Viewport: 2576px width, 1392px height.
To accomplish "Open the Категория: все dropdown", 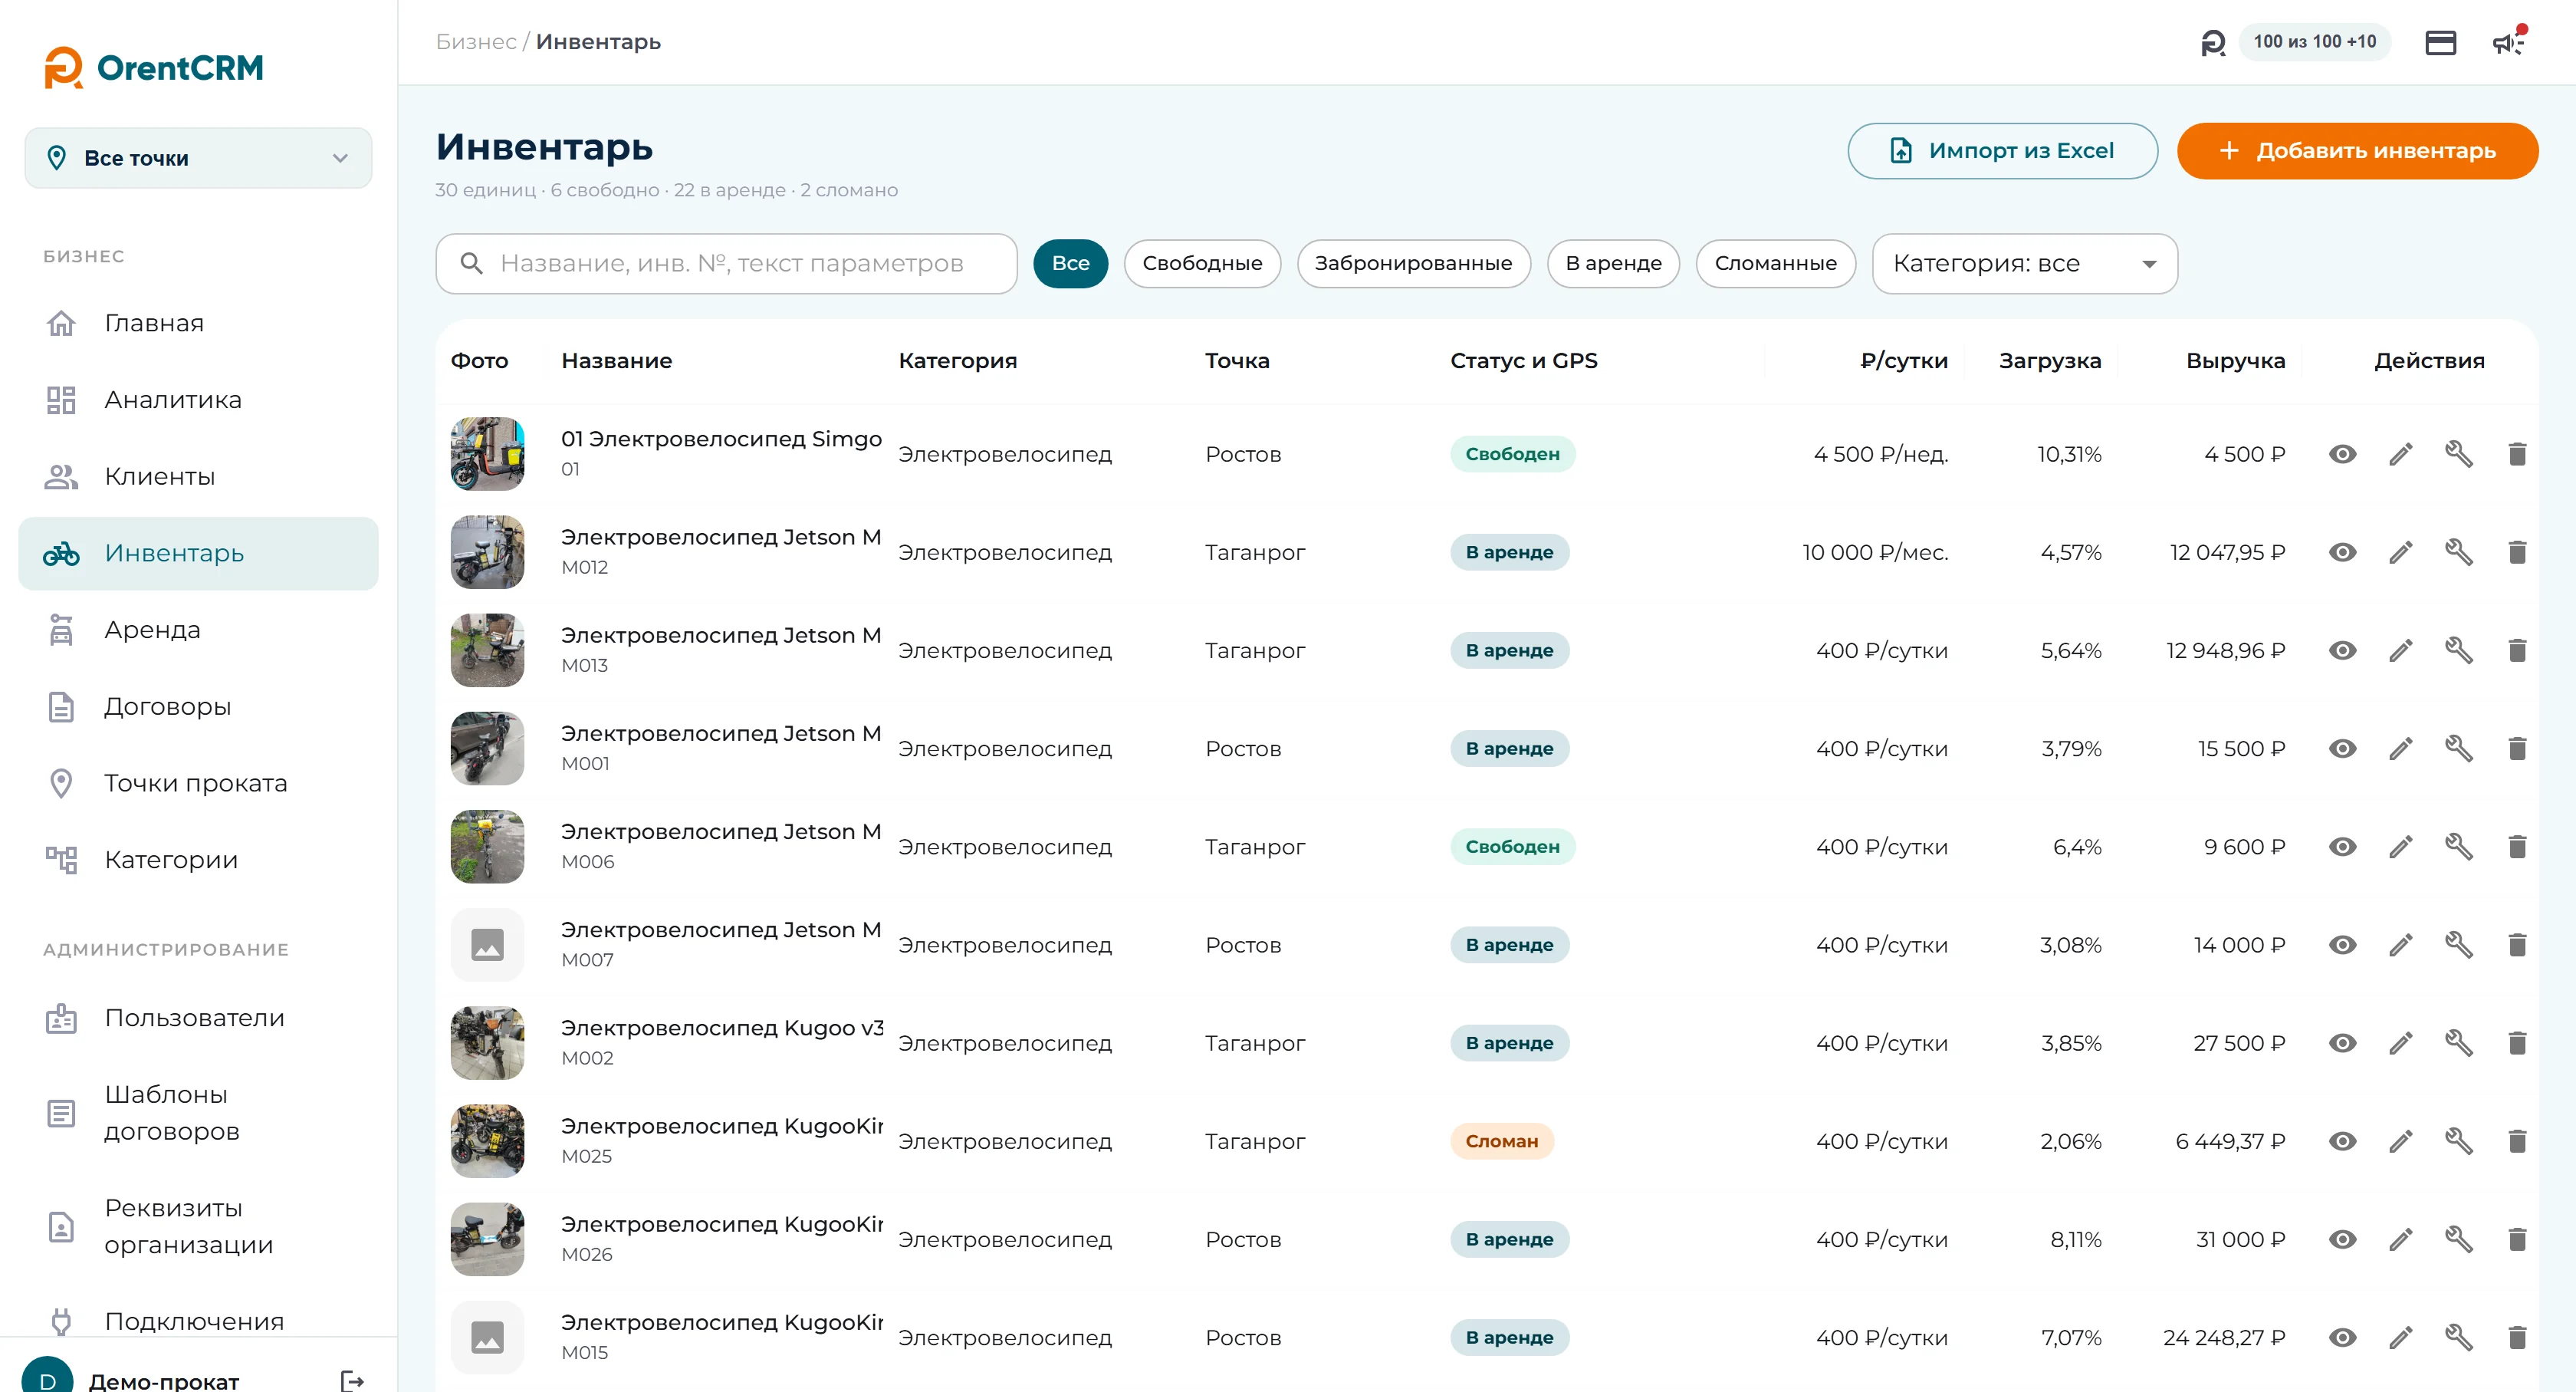I will [x=2024, y=264].
